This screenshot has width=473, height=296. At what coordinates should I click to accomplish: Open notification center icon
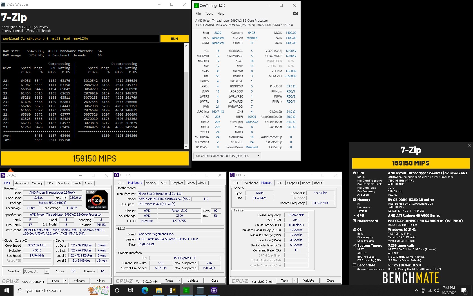[465, 290]
